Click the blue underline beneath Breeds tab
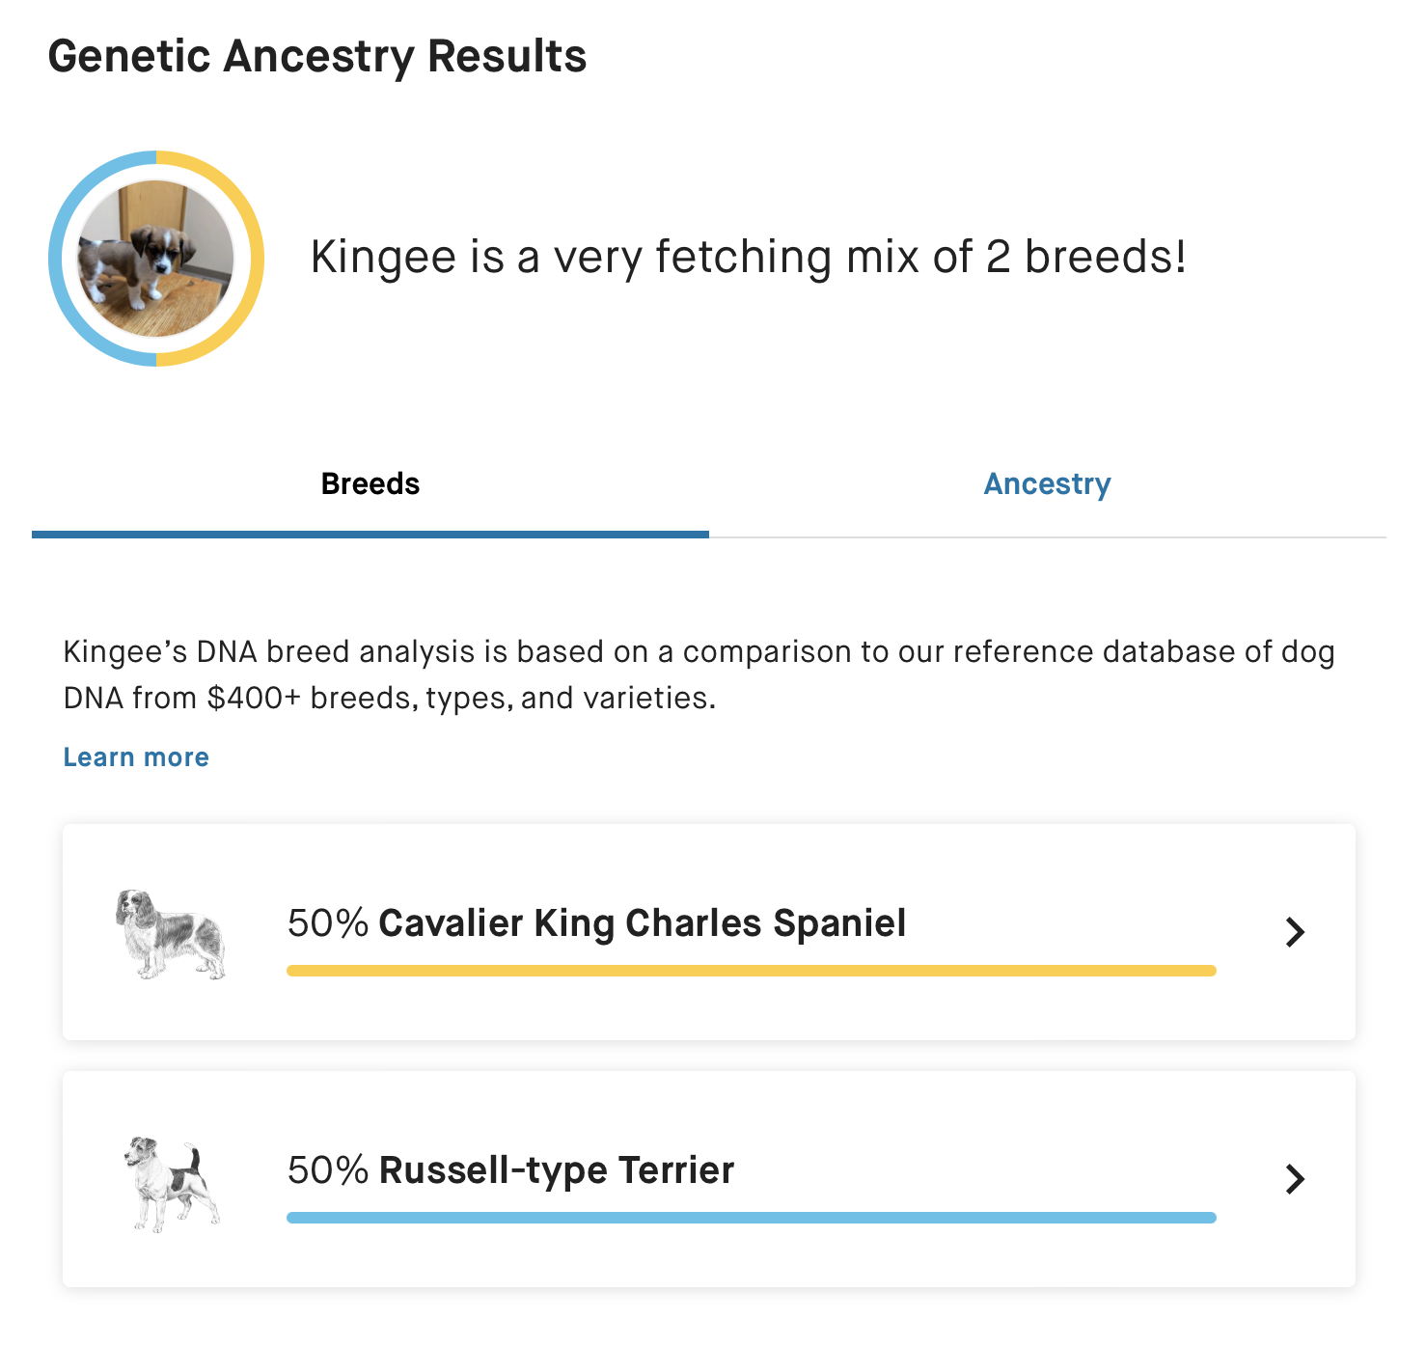Viewport: 1426px width, 1347px height. tap(370, 534)
